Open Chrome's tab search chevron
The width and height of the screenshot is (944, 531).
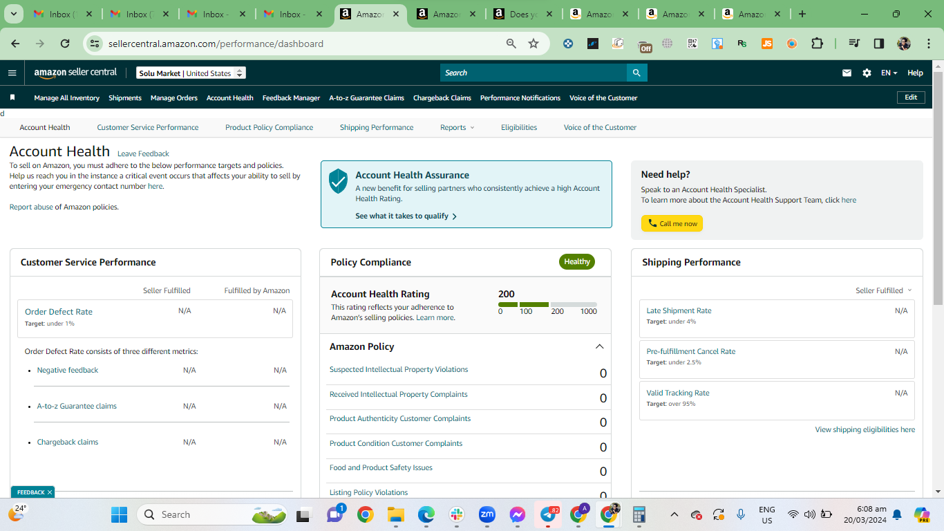coord(13,14)
